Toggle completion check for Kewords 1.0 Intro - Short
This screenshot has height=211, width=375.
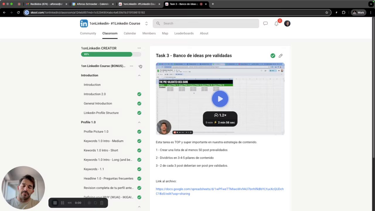[139, 150]
